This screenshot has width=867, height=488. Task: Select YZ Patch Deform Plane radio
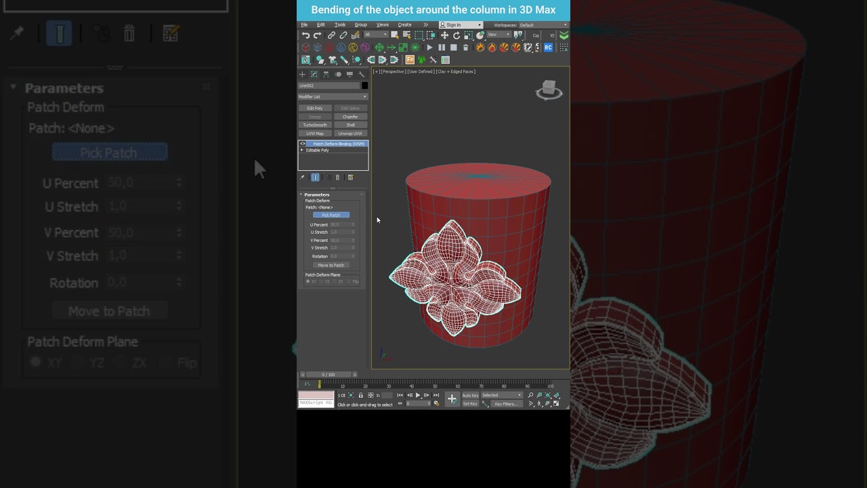coord(322,281)
